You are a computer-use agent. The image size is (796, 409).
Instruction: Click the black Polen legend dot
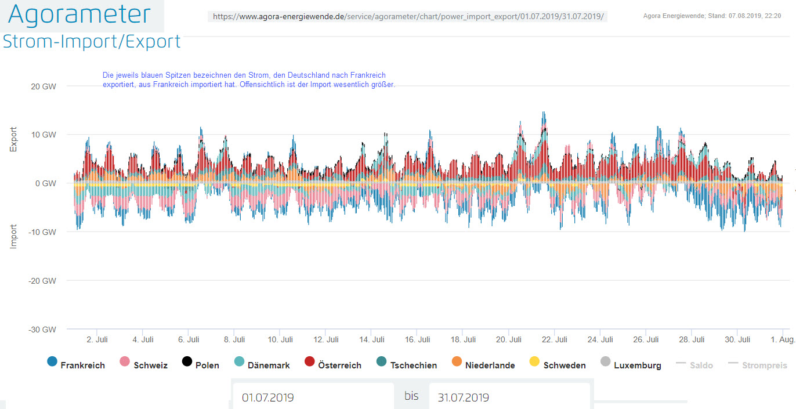click(187, 362)
